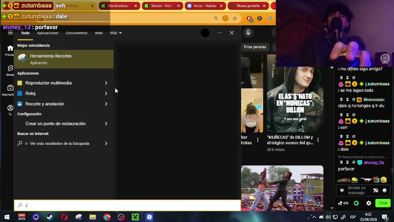
Task: Click the zoom magnifier in address bar
Action: (x=216, y=18)
